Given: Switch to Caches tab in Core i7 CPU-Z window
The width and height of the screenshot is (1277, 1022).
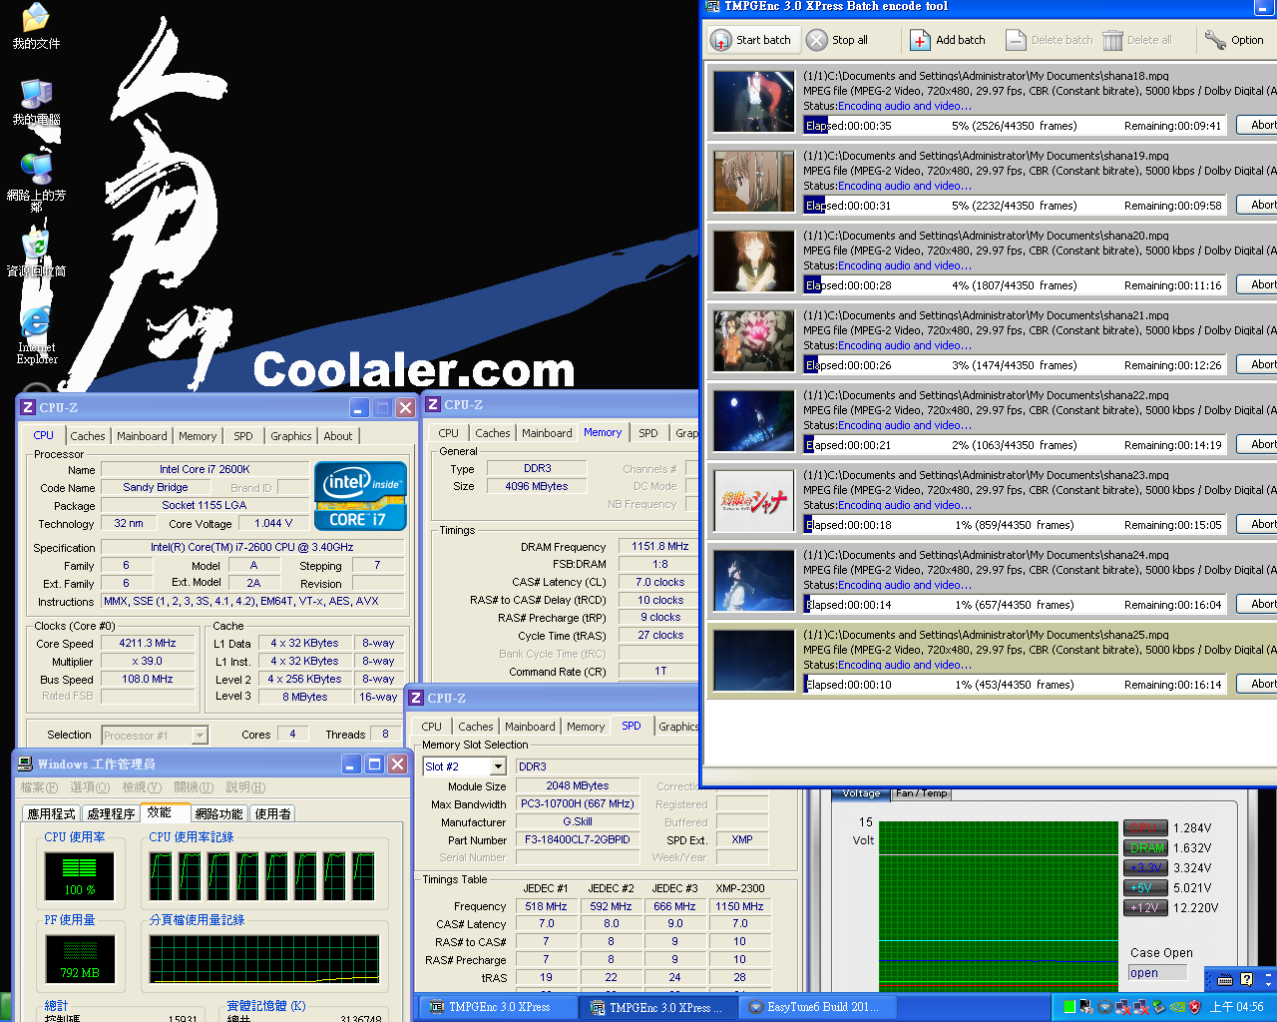Looking at the screenshot, I should (x=88, y=436).
